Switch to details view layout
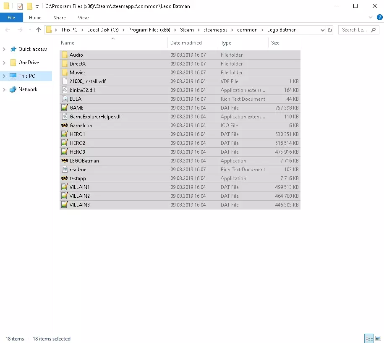 tap(369, 338)
